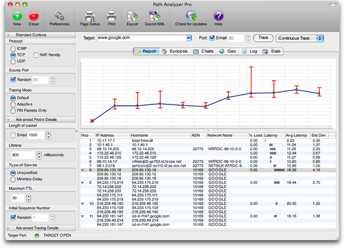Switch to the Geo tab
This screenshot has width=344, height=248.
tap(228, 52)
